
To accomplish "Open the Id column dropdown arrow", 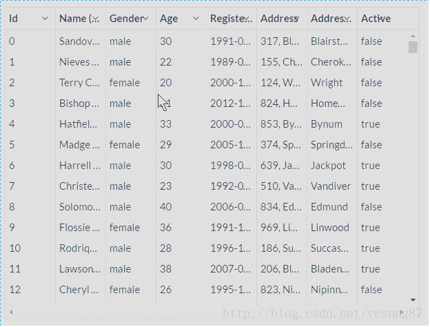I will pyautogui.click(x=45, y=19).
